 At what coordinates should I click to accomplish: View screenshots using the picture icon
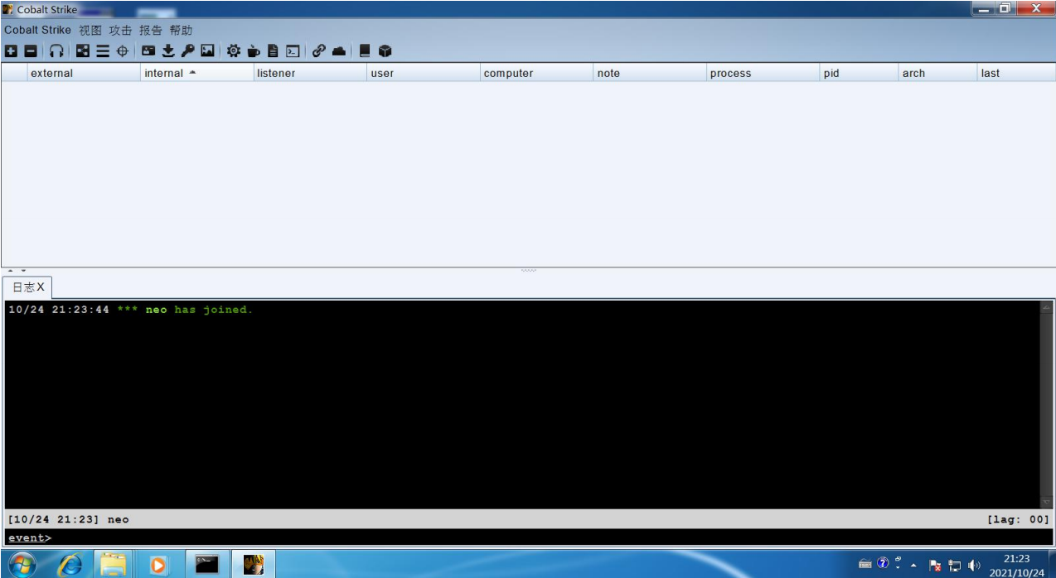[208, 51]
